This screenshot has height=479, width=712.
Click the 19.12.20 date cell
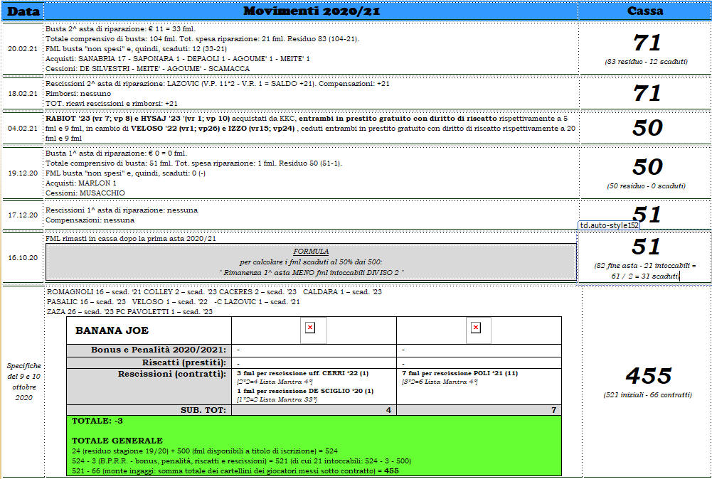click(23, 173)
